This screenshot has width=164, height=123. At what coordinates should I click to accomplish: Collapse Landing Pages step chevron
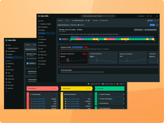(x=56, y=94)
